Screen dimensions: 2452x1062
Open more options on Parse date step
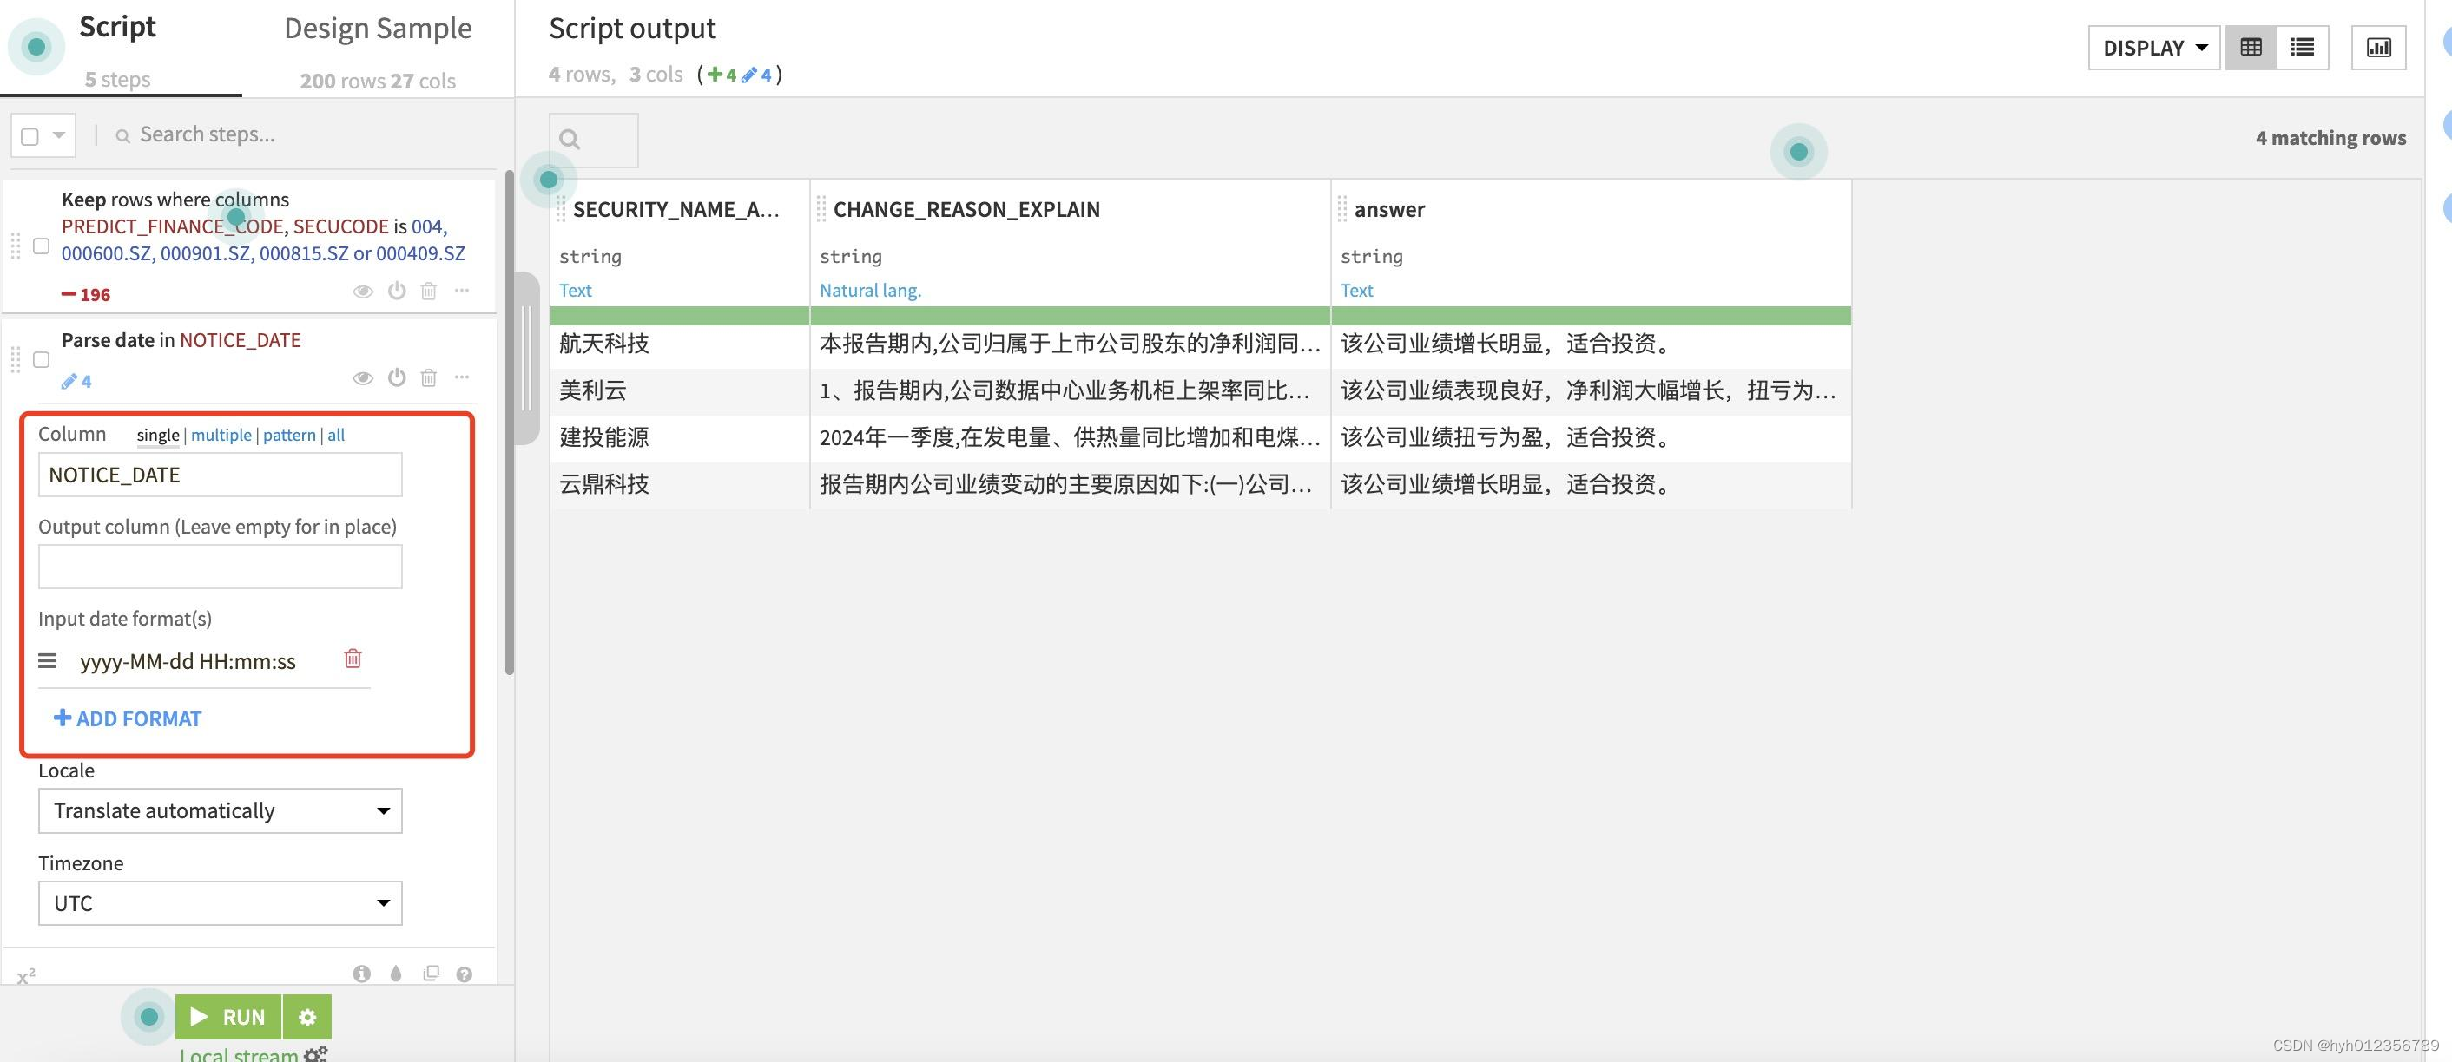pyautogui.click(x=462, y=377)
